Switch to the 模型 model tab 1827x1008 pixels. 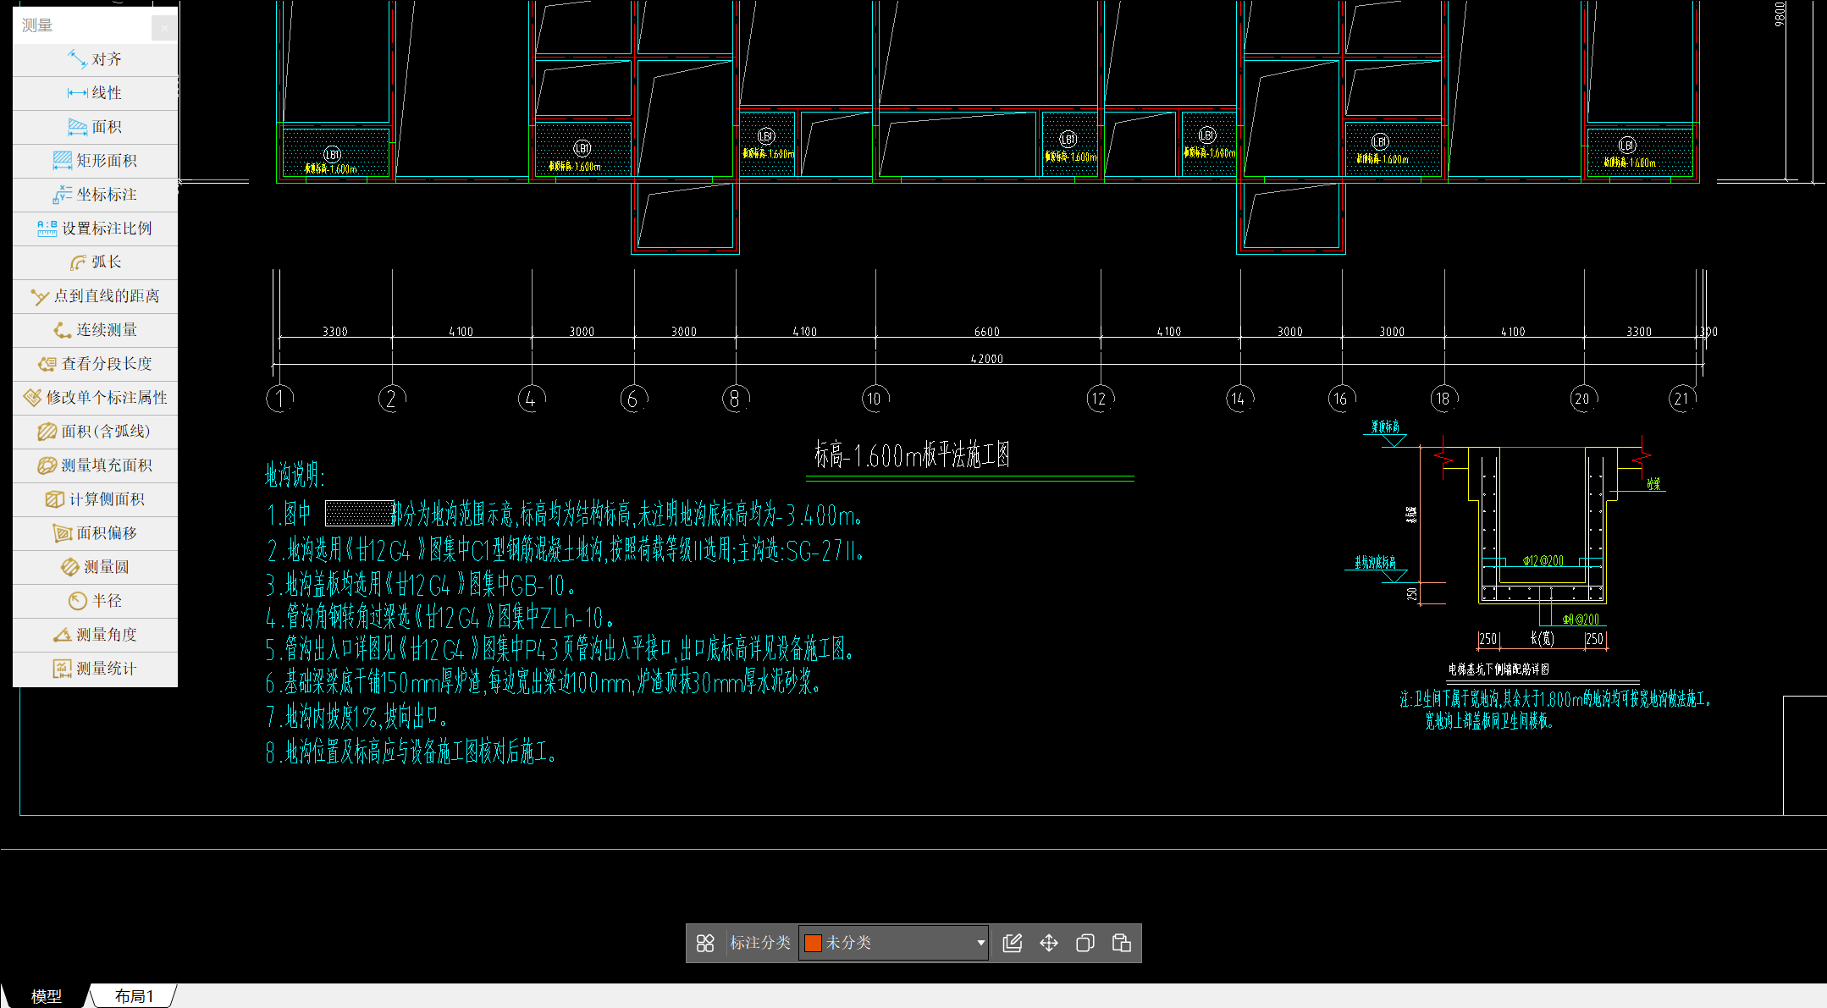click(x=46, y=996)
